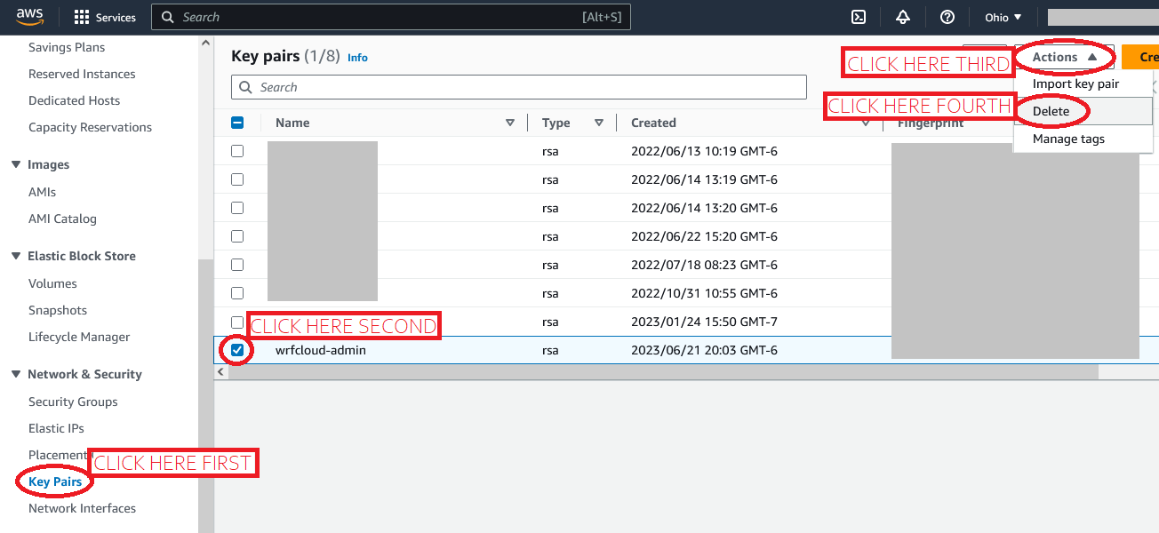Open Dedicated Hosts in the sidebar
Image resolution: width=1159 pixels, height=533 pixels.
pyautogui.click(x=74, y=100)
